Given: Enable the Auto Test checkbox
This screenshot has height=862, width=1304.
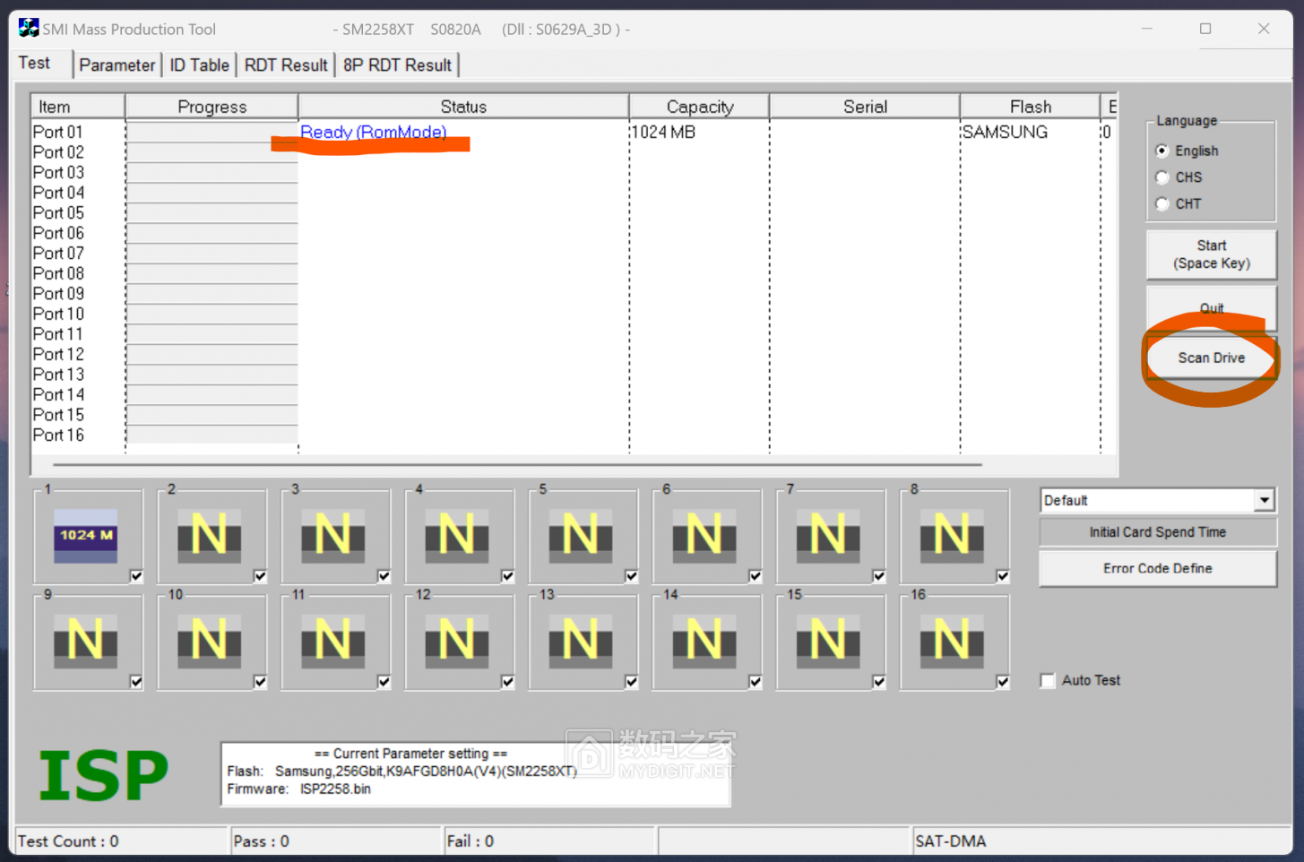Looking at the screenshot, I should point(1047,680).
